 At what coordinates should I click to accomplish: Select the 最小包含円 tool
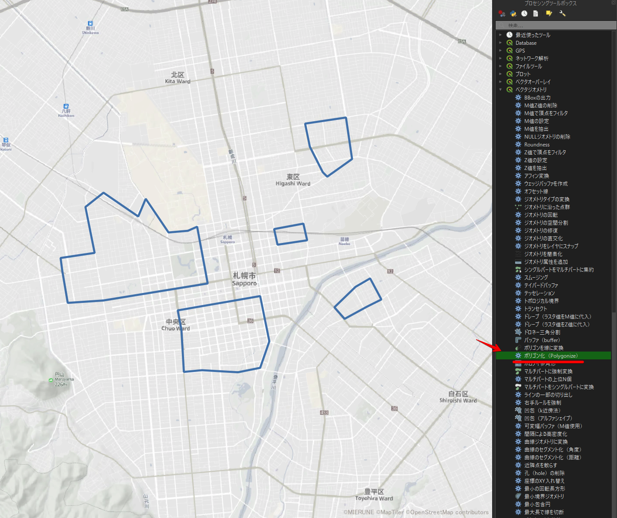537,505
